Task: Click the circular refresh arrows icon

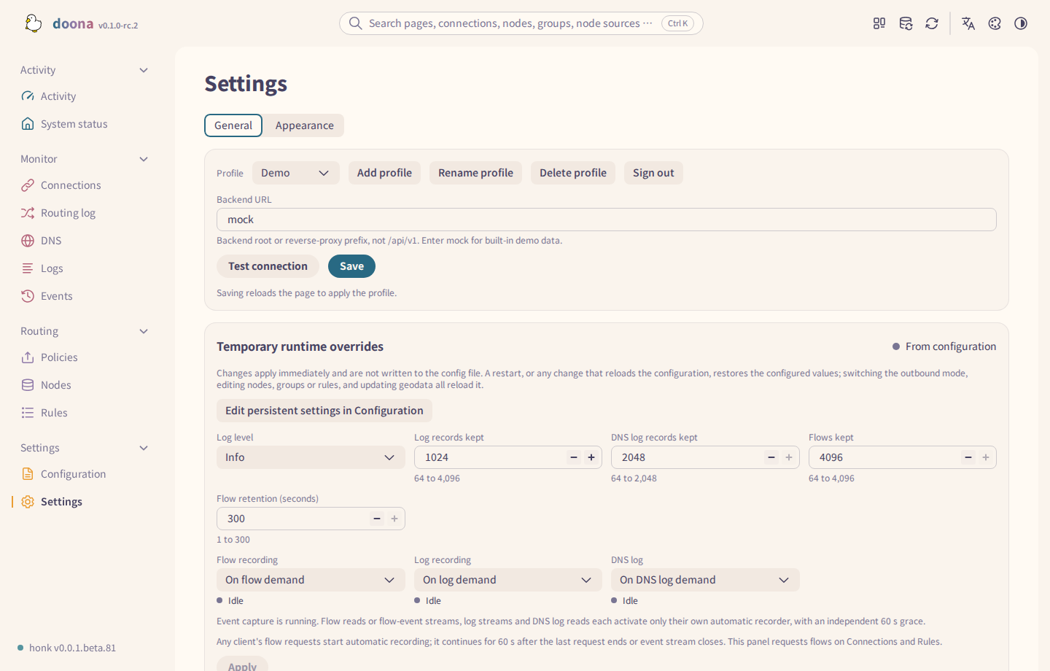Action: click(x=932, y=23)
